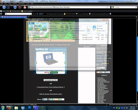Open the Latest Headlines feed bookmark
This screenshot has width=138, height=110.
tap(27, 11)
